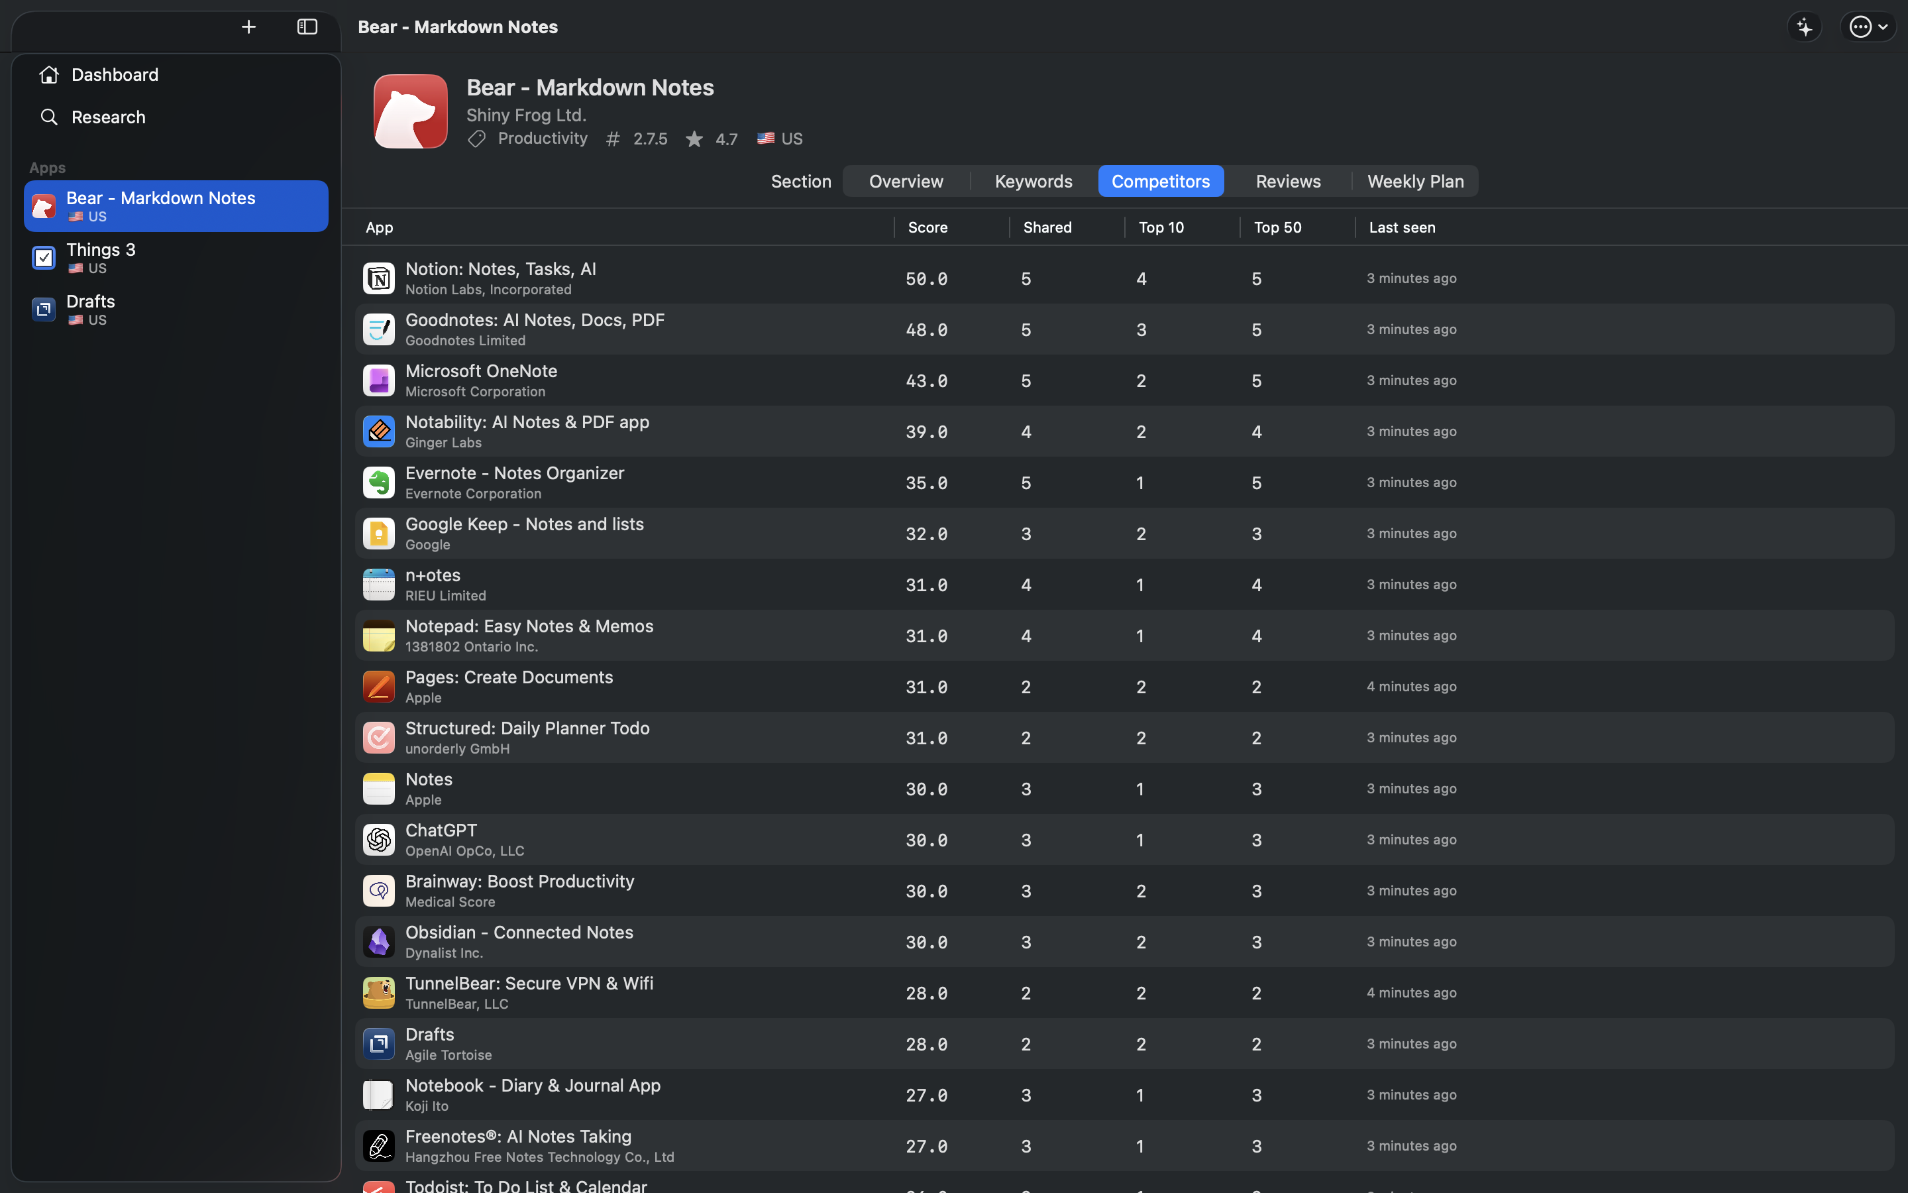Click the Drafts icon in competitors table
The width and height of the screenshot is (1908, 1193).
pos(378,1044)
